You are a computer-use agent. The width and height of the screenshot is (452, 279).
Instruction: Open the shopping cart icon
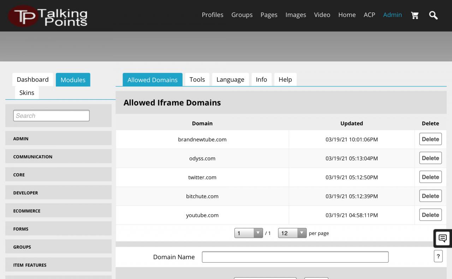415,15
